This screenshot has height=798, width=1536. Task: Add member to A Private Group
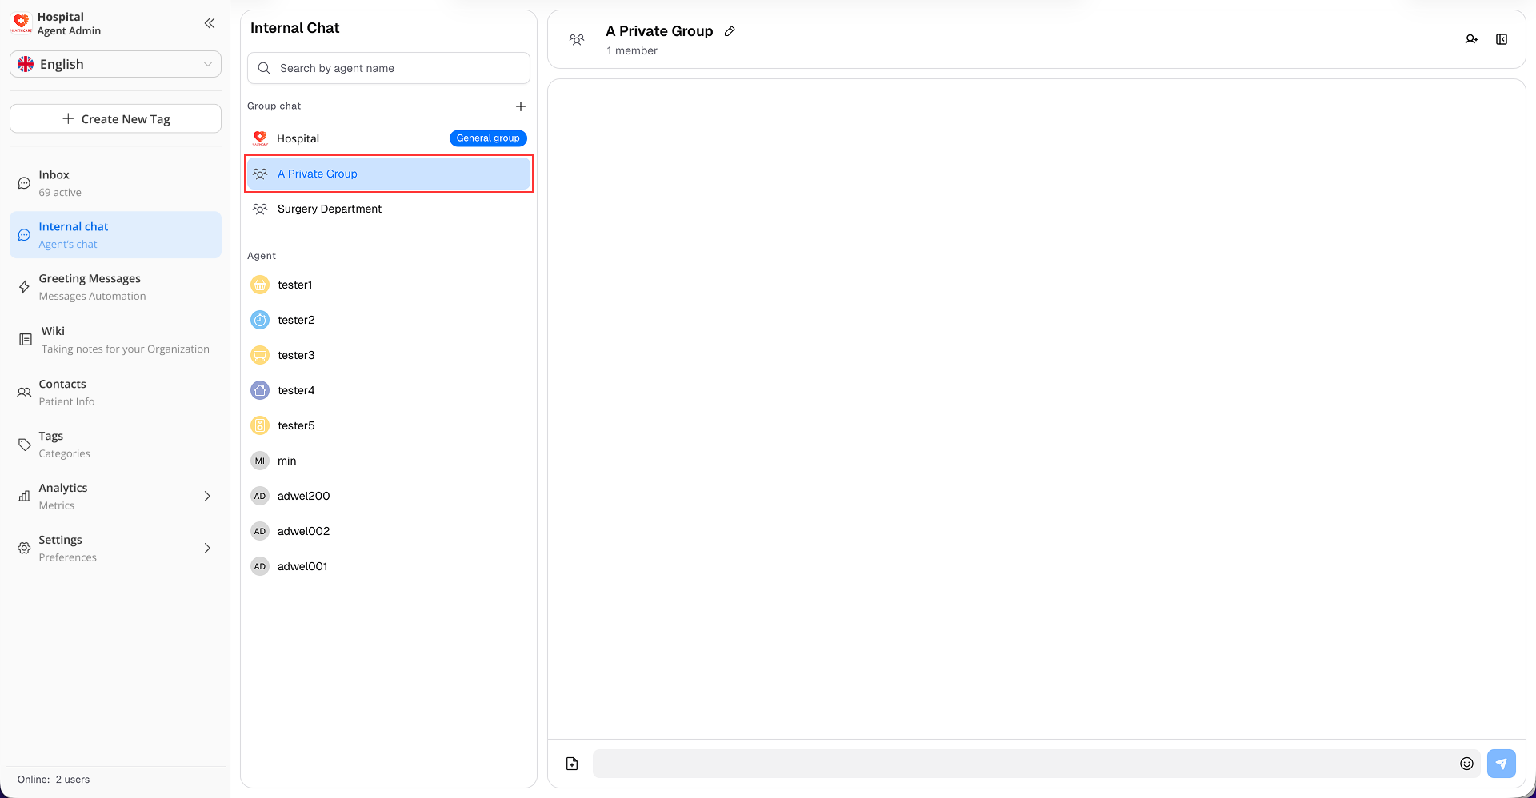(x=1471, y=39)
